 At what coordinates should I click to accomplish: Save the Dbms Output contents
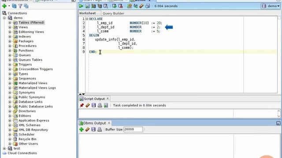tap(93, 129)
